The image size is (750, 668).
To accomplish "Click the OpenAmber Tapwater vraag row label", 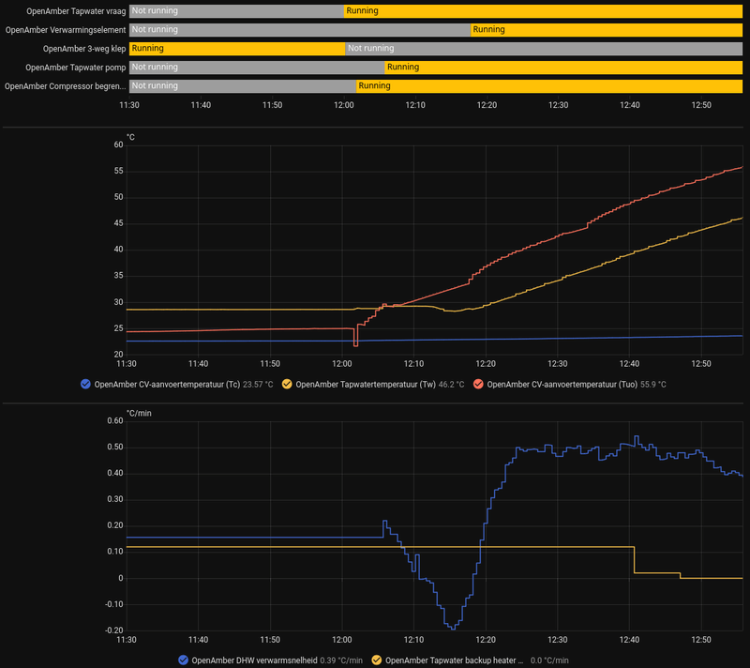I will tap(76, 11).
